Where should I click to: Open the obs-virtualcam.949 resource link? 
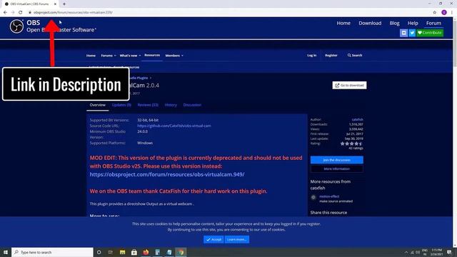[167, 174]
